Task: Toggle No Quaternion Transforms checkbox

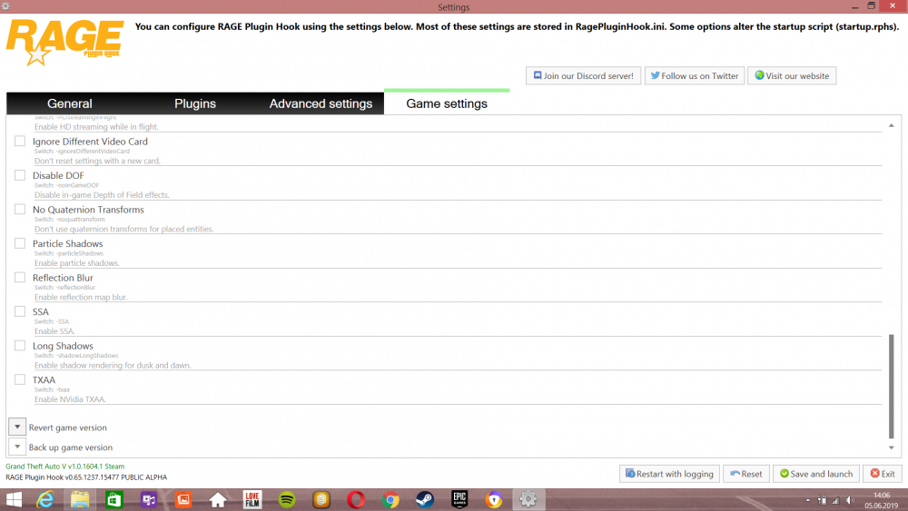Action: (x=20, y=209)
